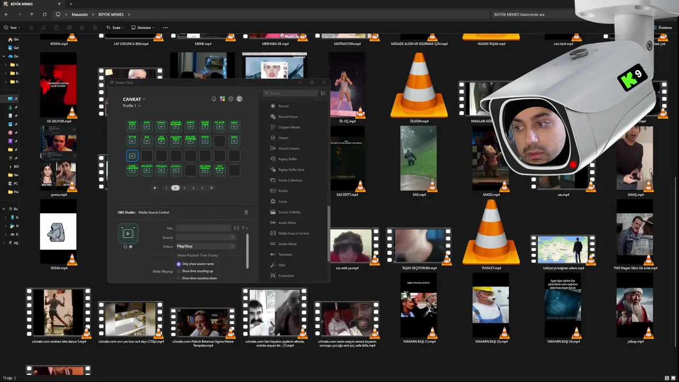This screenshot has height=382, width=679.
Task: Select the Profile action in OBS list
Action: [280, 191]
